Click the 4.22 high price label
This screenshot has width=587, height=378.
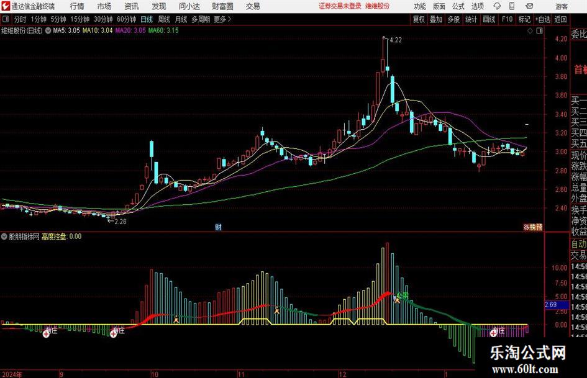[396, 40]
